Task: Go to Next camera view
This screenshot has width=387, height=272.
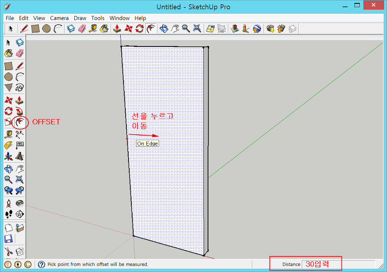Action: [x=19, y=190]
